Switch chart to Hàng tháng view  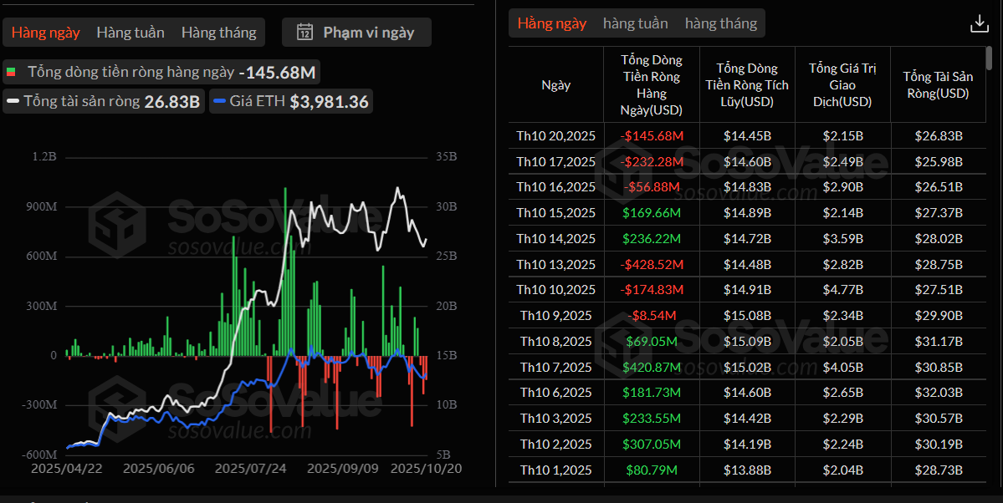tap(218, 33)
